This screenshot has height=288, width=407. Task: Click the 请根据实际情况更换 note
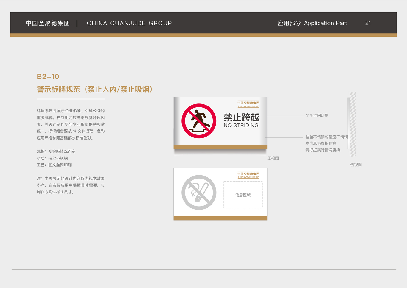323,150
